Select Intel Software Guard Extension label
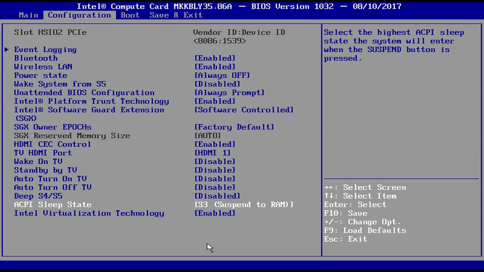This screenshot has width=484, height=272. coord(89,114)
